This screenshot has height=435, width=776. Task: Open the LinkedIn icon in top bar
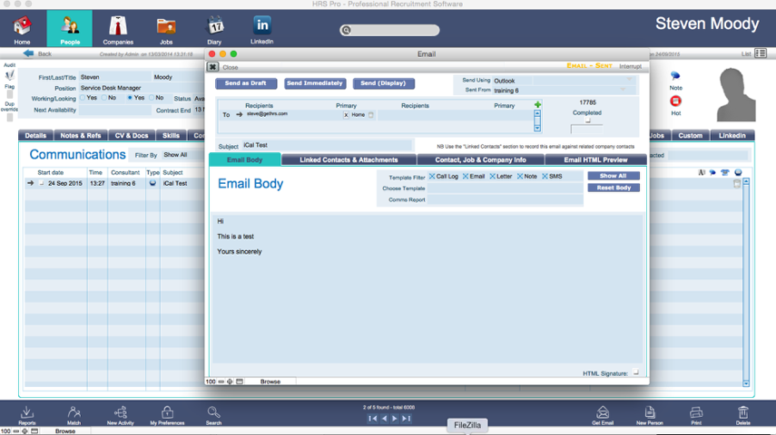coord(261,24)
